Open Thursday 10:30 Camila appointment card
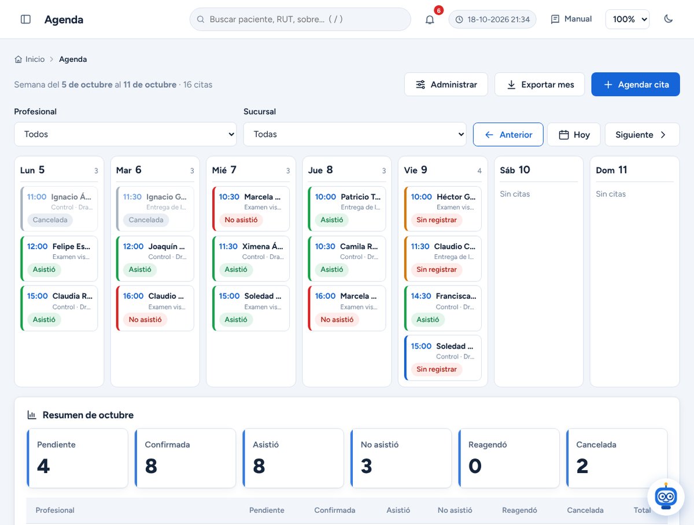This screenshot has width=694, height=525. pyautogui.click(x=347, y=258)
